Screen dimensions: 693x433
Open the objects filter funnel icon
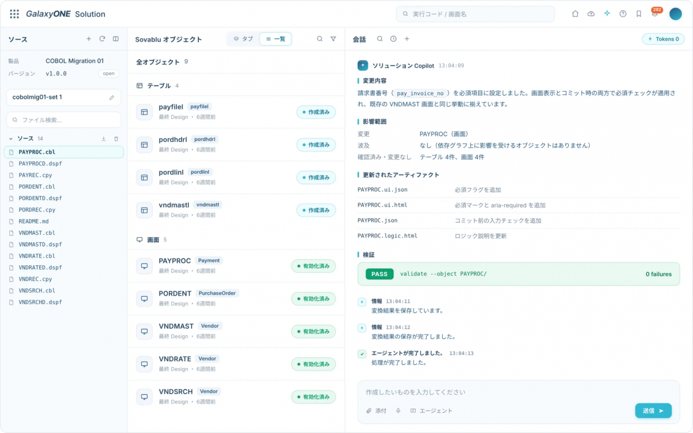333,39
